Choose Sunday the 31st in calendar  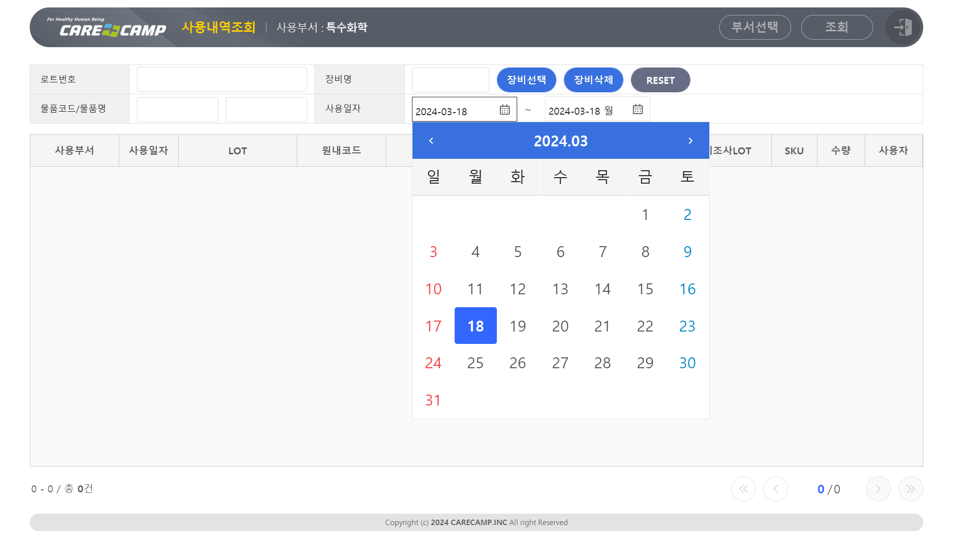(433, 400)
